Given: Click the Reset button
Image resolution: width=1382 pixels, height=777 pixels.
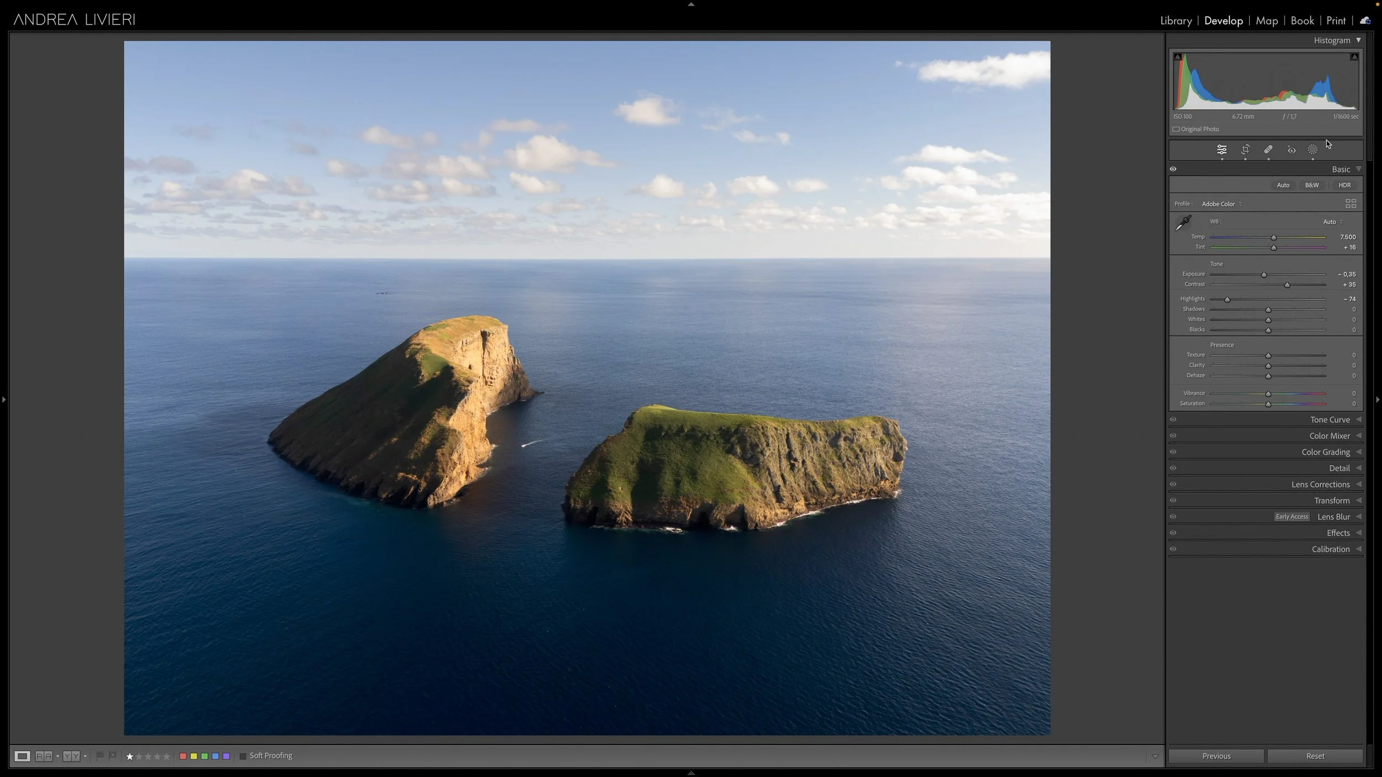Looking at the screenshot, I should (1315, 756).
